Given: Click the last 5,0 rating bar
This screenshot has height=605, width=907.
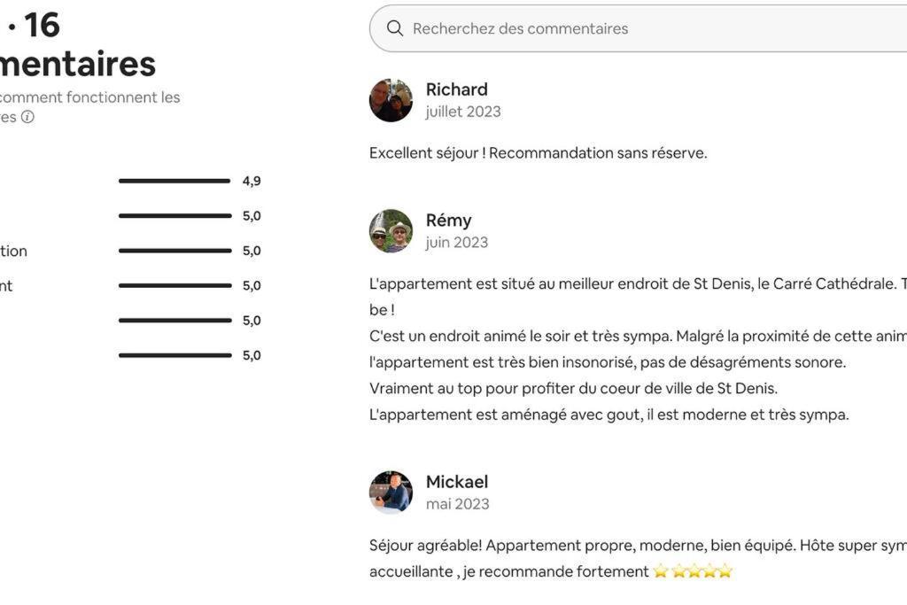Looking at the screenshot, I should tap(174, 355).
